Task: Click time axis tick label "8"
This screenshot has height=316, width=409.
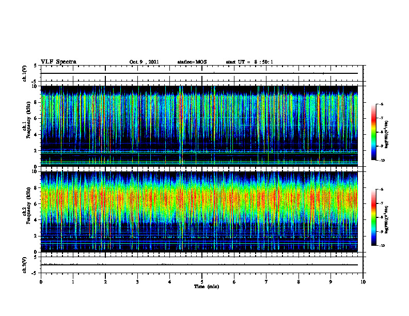Action: pos(298,282)
